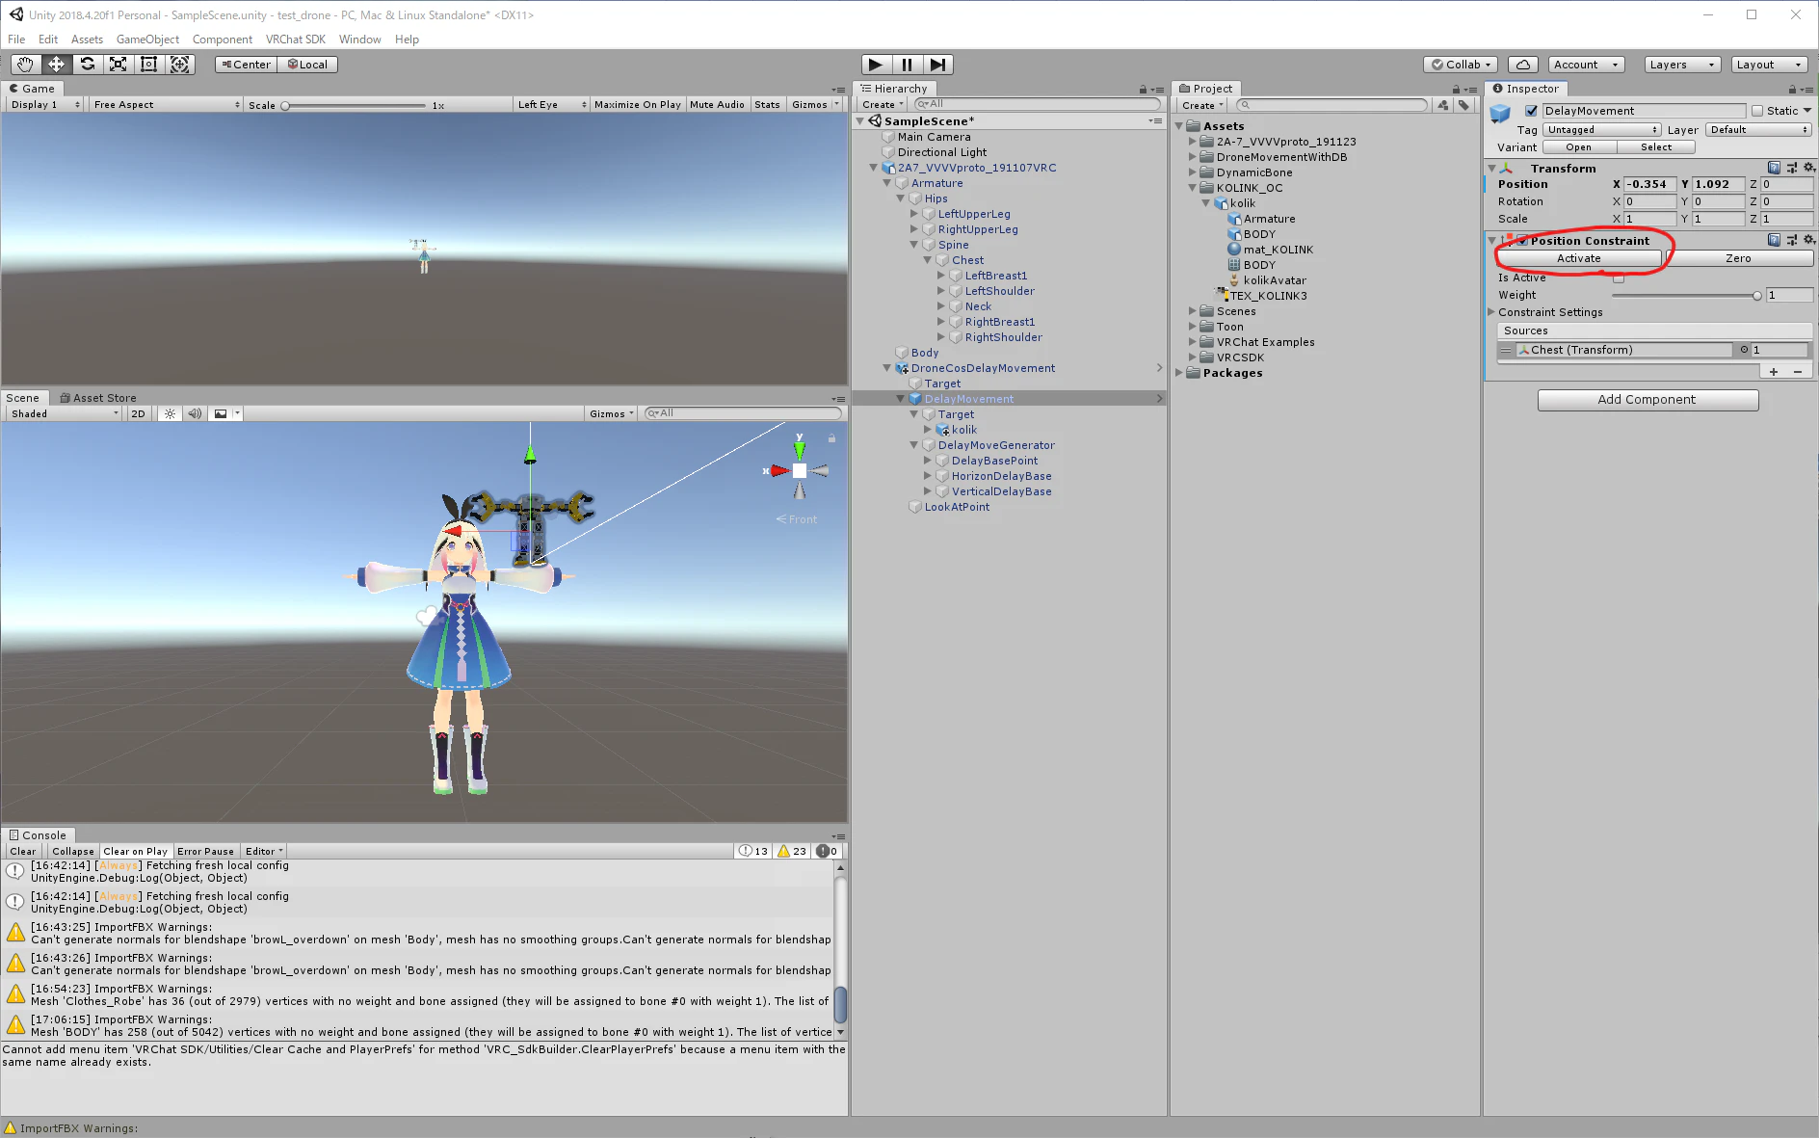Screen dimensions: 1819x1138
Task: Click the Pause button
Action: (907, 65)
